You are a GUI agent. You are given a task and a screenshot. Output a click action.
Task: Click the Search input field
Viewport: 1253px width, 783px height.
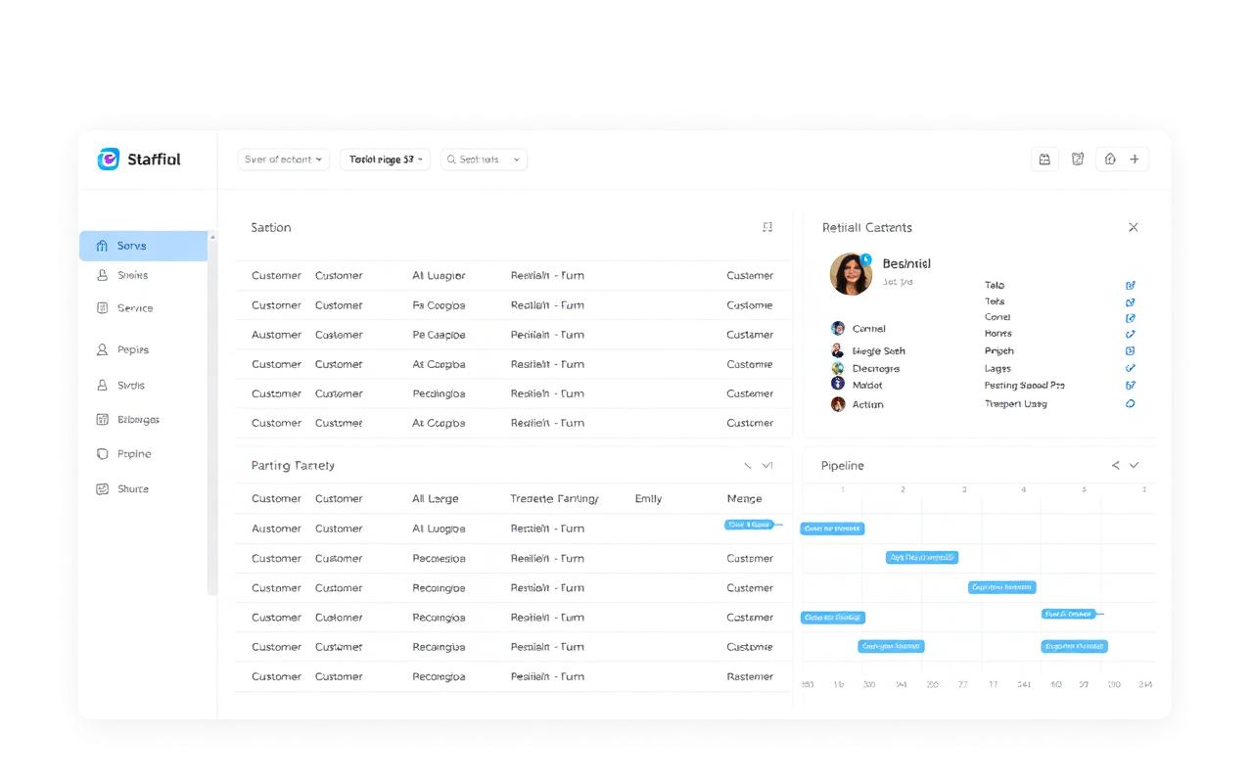(485, 160)
